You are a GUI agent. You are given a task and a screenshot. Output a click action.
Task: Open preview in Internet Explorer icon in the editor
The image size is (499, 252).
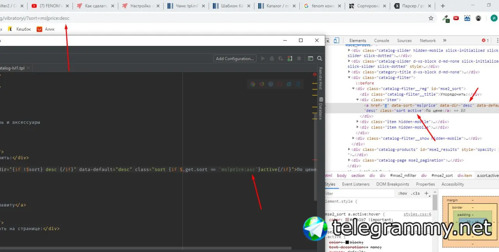click(289, 84)
